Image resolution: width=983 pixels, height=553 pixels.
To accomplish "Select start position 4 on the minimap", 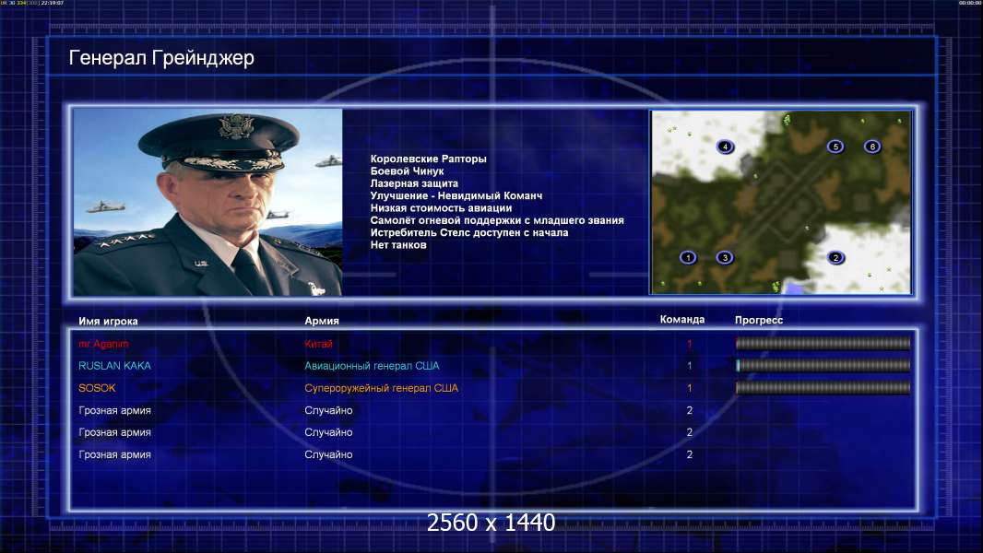I will pos(725,147).
